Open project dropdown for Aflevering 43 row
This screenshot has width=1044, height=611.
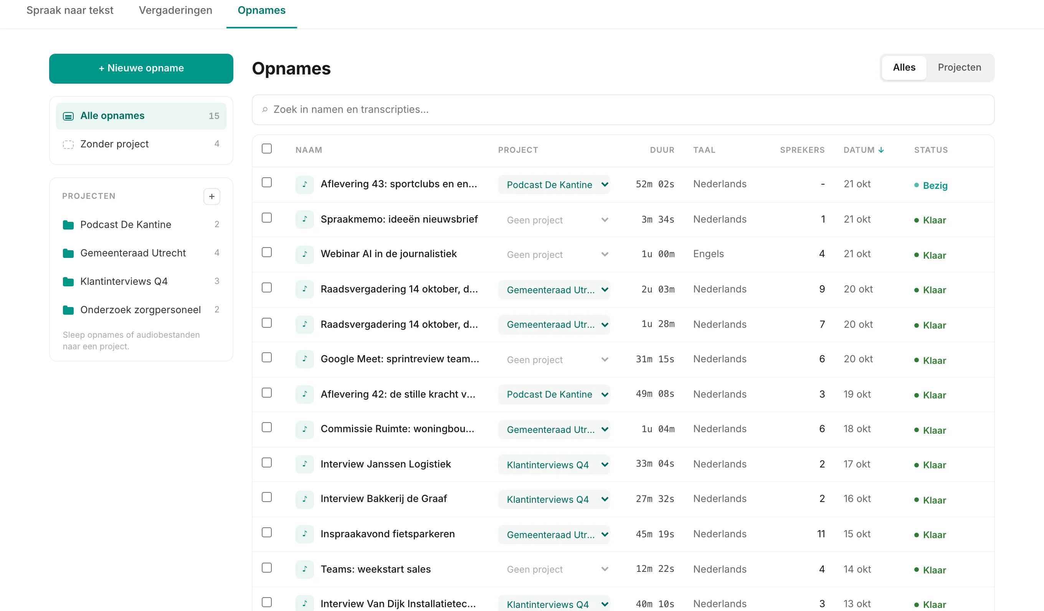(x=554, y=185)
